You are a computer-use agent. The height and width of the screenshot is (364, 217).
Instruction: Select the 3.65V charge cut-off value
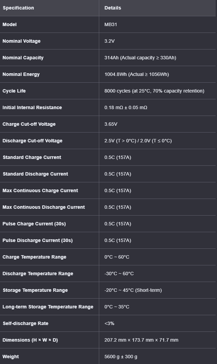(x=111, y=124)
